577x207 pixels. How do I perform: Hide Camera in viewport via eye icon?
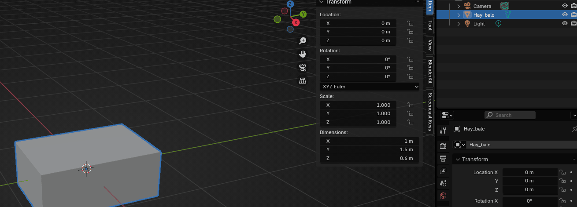pyautogui.click(x=565, y=6)
